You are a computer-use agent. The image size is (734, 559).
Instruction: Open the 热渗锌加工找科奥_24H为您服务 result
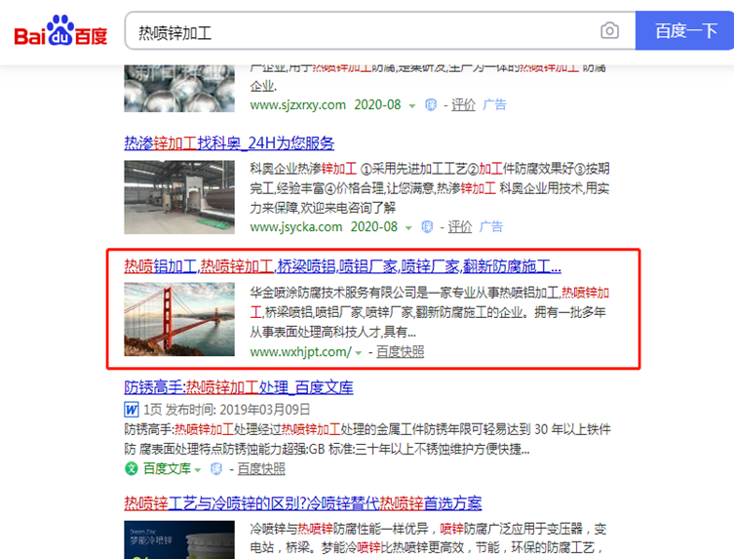coord(229,142)
